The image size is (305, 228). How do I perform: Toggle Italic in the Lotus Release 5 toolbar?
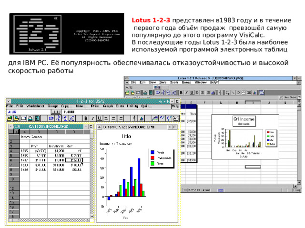186,93
